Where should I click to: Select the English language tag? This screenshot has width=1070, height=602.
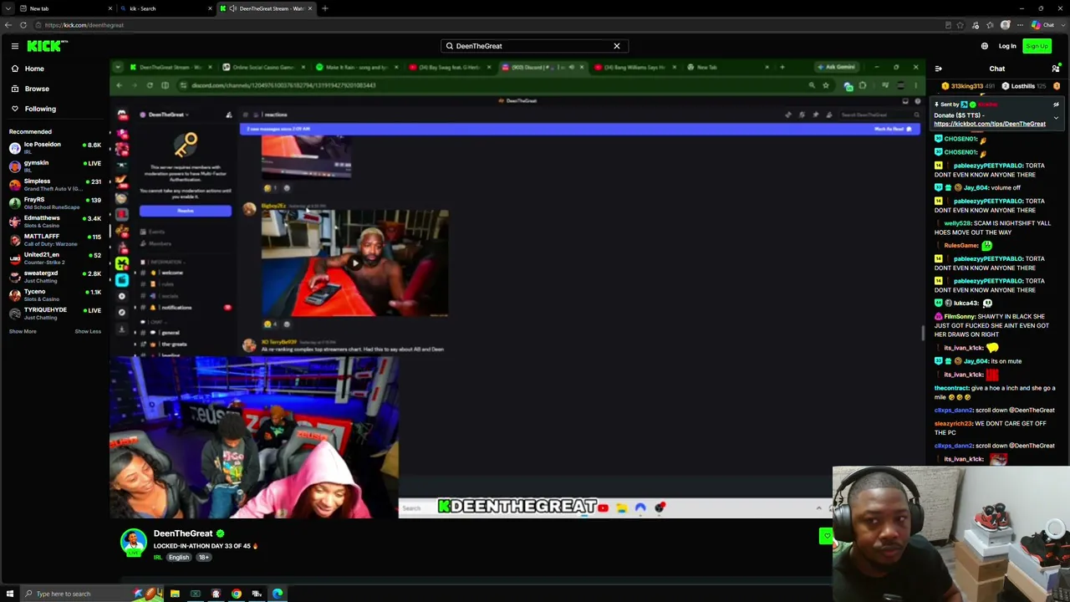click(179, 558)
